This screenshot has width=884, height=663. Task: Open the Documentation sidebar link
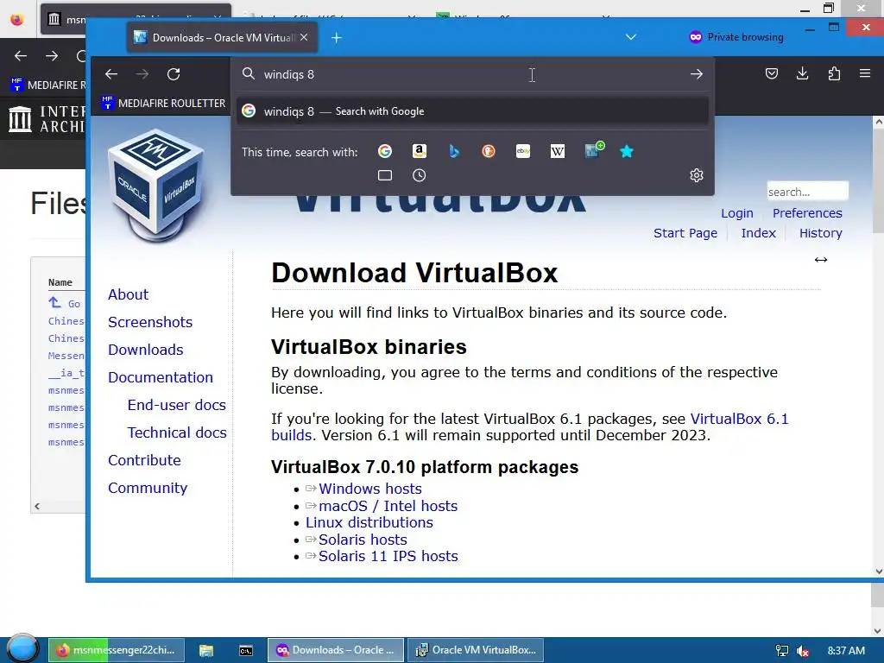[x=161, y=377]
